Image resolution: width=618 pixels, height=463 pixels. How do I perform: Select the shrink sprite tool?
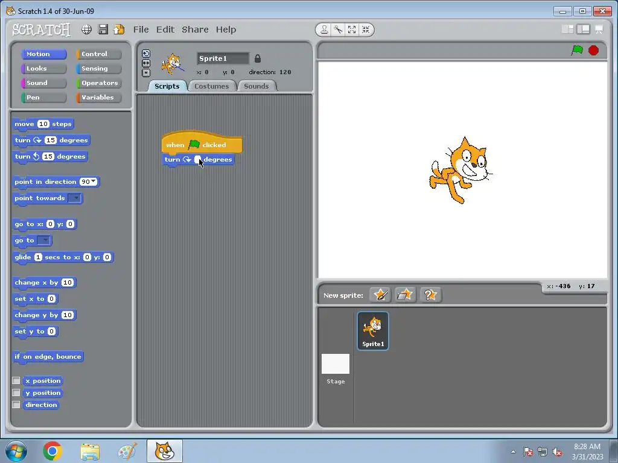366,30
